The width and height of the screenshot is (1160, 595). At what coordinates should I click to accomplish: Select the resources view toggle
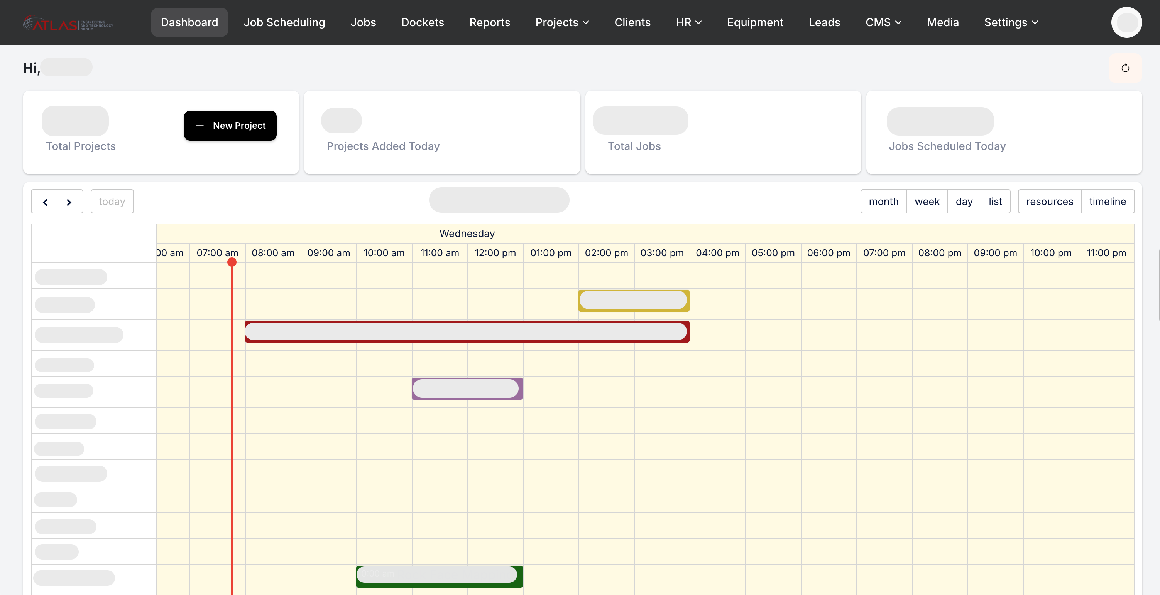click(1049, 202)
